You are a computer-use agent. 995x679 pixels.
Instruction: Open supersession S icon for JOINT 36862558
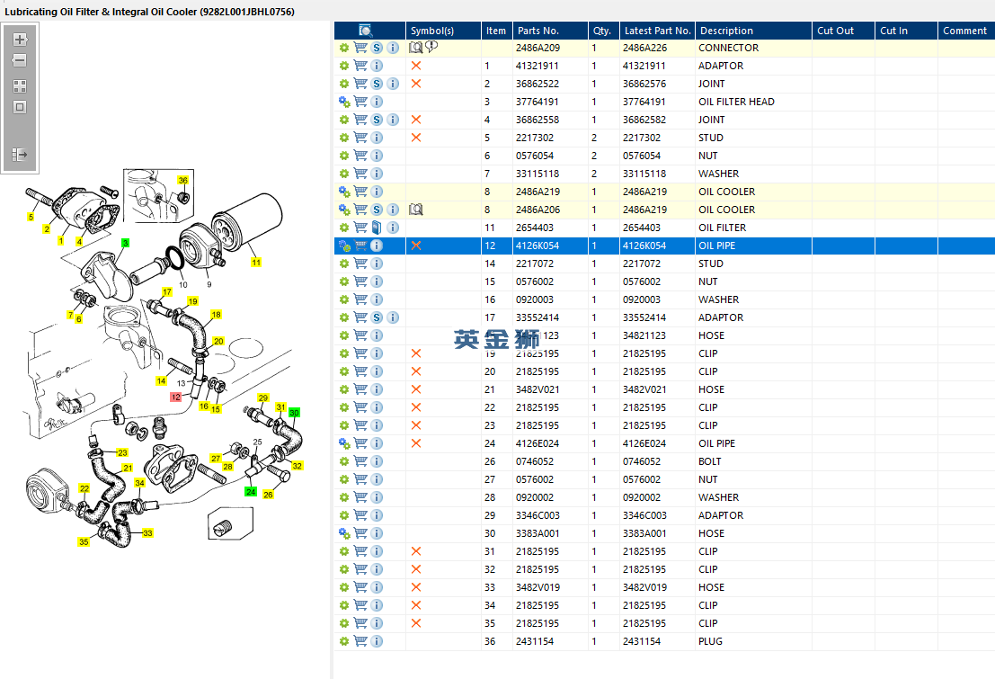(377, 120)
